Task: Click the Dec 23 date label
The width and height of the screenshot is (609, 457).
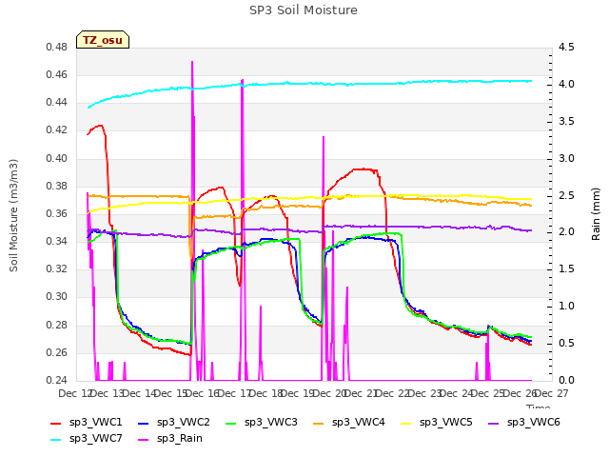Action: (x=425, y=393)
